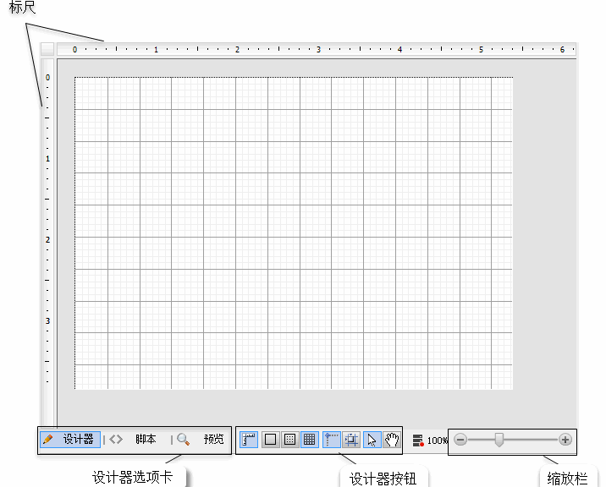Toggle the show rulers button
The width and height of the screenshot is (606, 487).
coord(249,440)
